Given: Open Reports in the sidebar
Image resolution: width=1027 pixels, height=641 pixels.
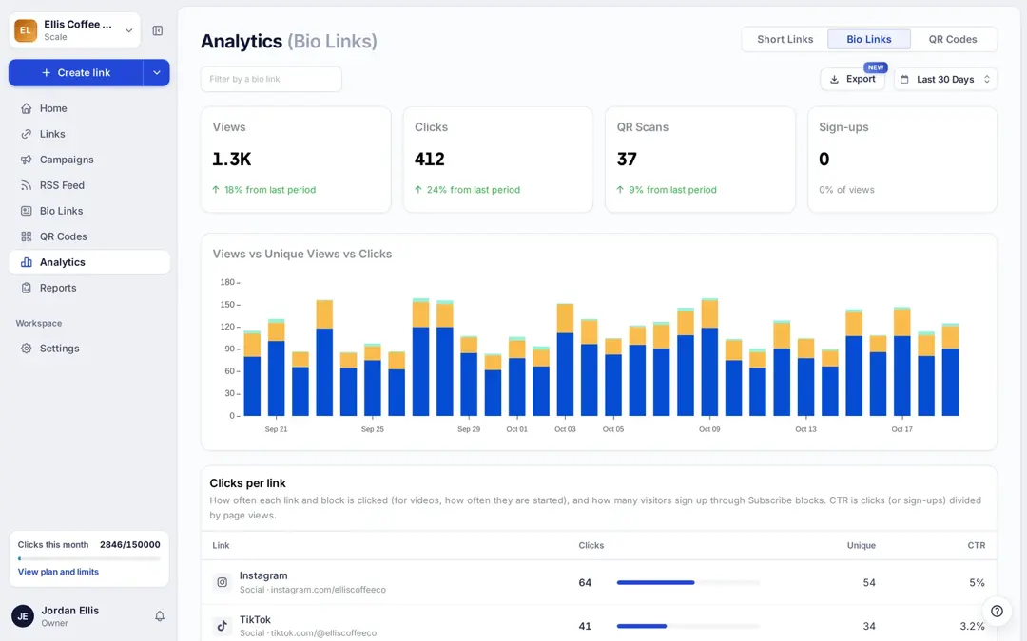Looking at the screenshot, I should 89,288.
